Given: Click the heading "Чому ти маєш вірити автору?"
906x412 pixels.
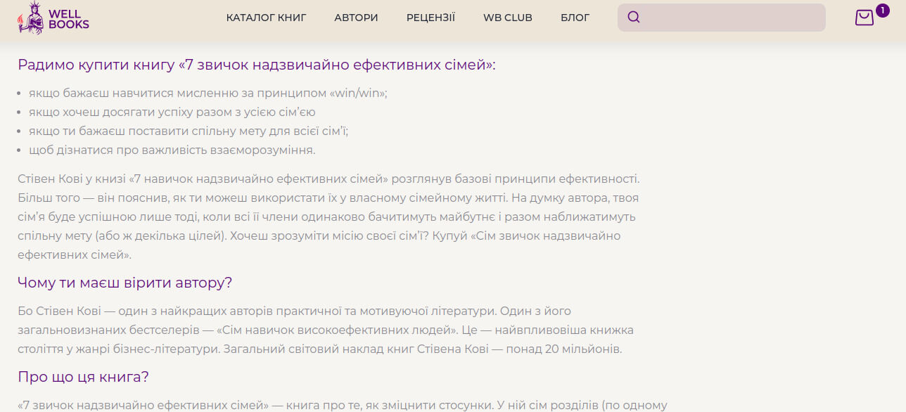Looking at the screenshot, I should (x=125, y=283).
